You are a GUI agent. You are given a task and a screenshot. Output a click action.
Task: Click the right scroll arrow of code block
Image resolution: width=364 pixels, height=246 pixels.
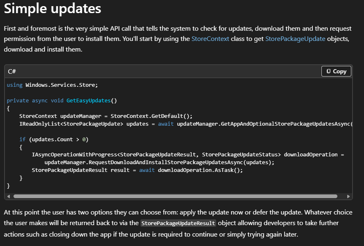click(x=348, y=196)
